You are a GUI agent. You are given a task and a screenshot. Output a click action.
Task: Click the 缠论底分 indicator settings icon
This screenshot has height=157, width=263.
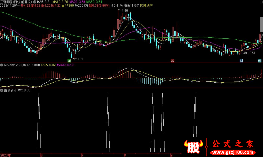point(2,90)
